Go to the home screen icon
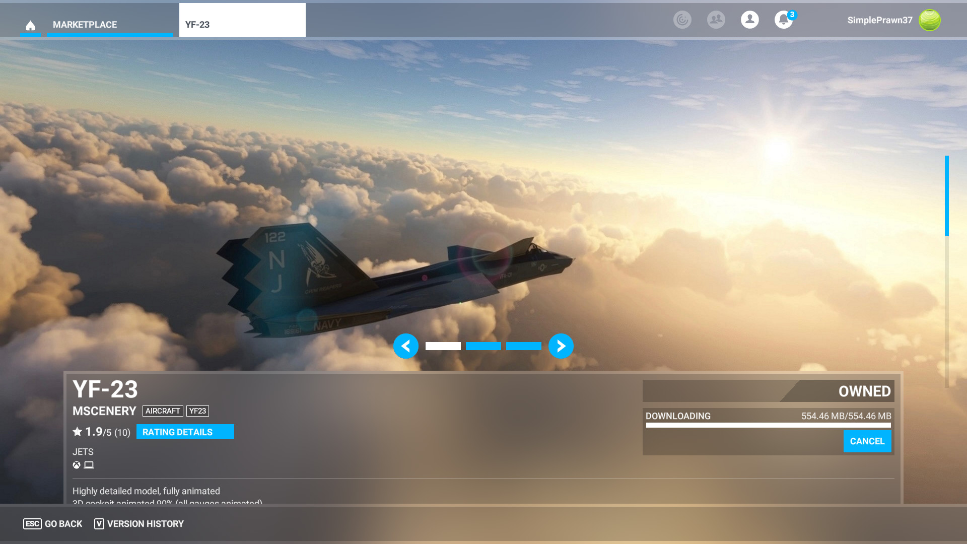The image size is (967, 544). [30, 25]
